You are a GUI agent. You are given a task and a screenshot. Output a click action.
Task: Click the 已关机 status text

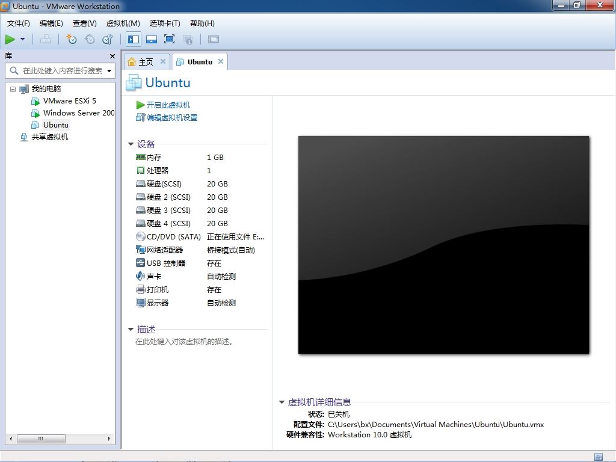point(338,414)
